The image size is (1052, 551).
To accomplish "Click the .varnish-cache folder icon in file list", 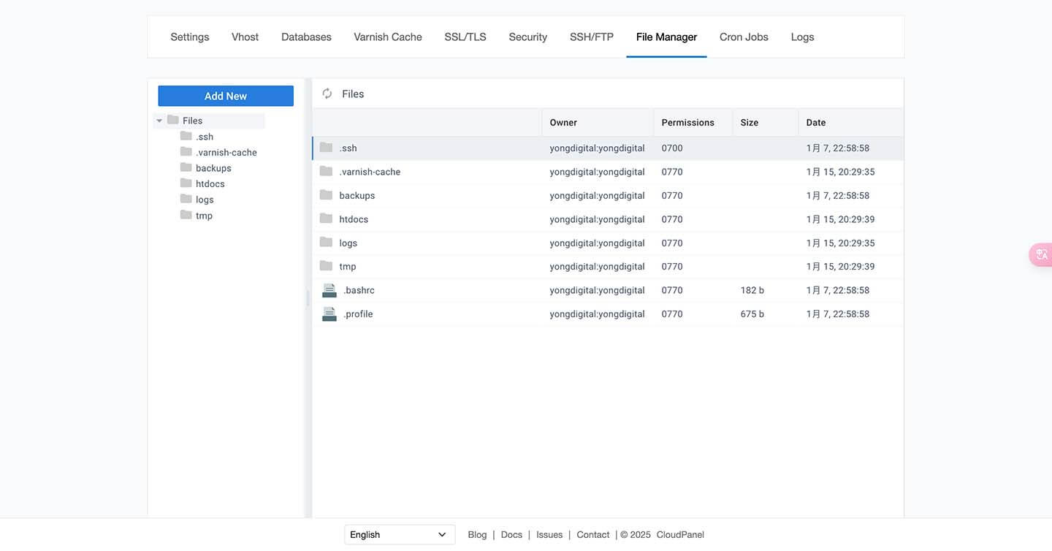I will (x=326, y=171).
